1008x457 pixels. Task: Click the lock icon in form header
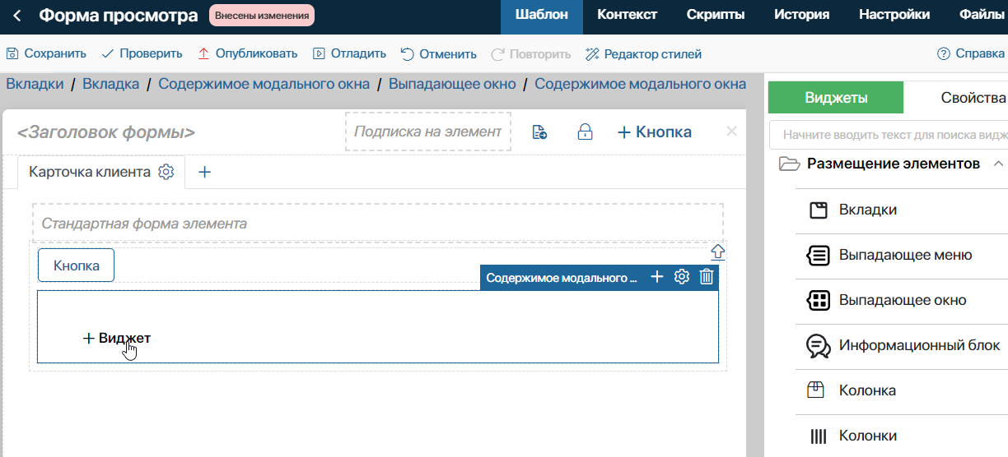(585, 132)
